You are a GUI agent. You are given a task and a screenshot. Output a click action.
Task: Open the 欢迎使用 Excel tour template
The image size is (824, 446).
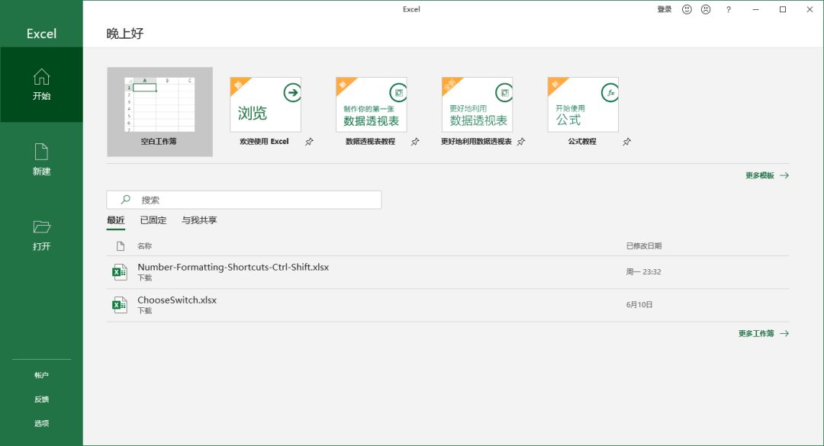click(266, 111)
